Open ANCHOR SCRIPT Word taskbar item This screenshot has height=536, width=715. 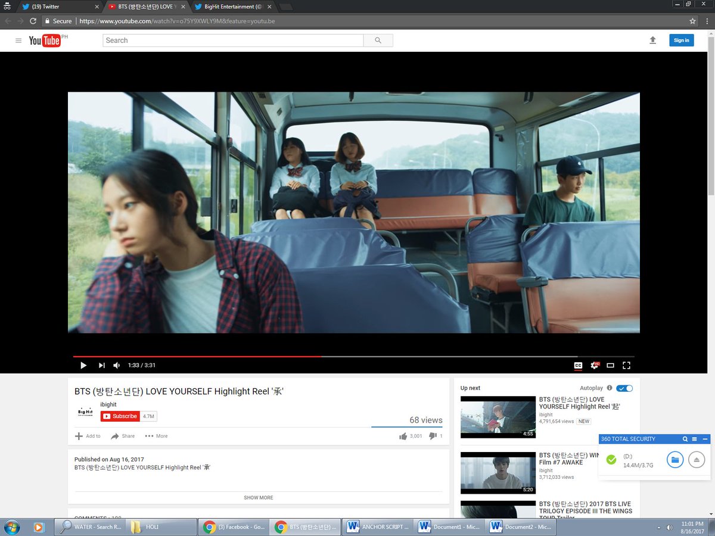click(x=378, y=527)
